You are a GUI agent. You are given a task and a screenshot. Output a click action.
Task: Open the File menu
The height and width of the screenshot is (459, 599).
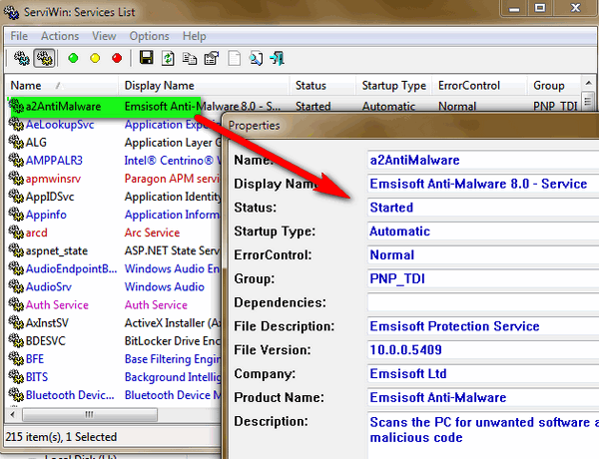click(19, 36)
